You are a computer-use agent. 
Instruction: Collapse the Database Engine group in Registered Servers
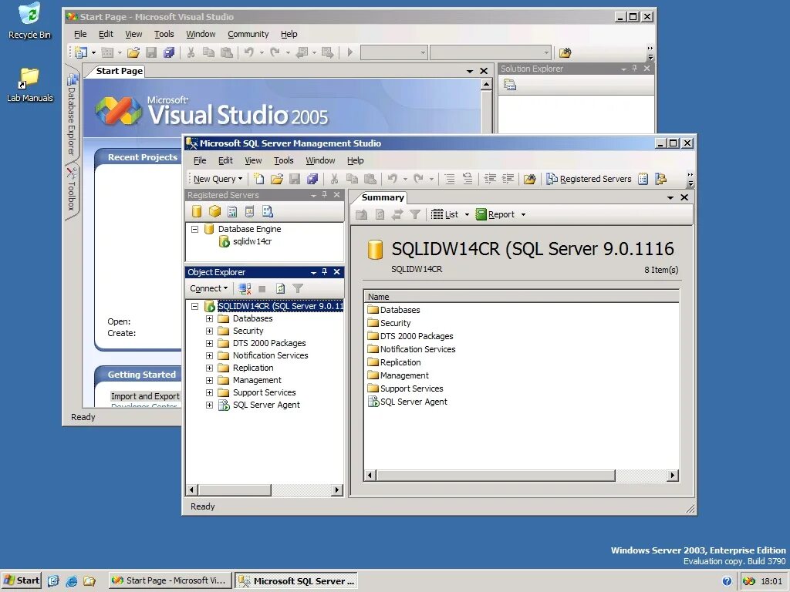[195, 229]
